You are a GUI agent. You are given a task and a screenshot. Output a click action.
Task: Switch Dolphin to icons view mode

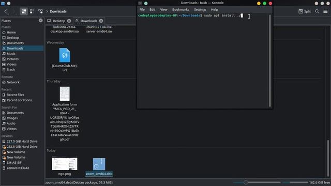tap(24, 11)
